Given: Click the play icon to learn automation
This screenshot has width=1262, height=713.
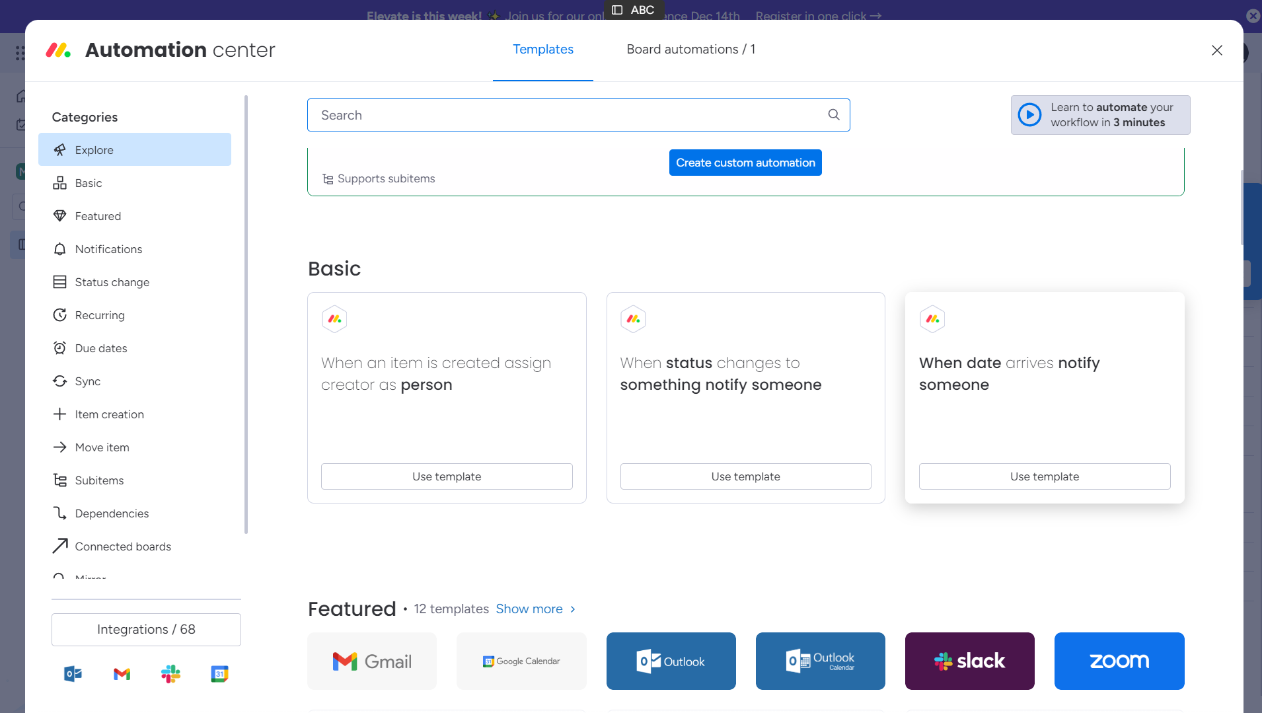Looking at the screenshot, I should (1030, 114).
